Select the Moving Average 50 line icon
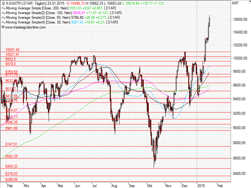Screen dimensions: 251x188 [x=3, y=18]
